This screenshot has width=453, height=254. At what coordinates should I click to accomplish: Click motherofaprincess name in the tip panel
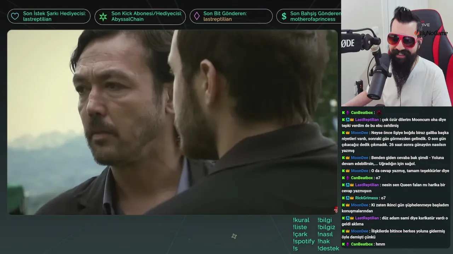pos(312,19)
